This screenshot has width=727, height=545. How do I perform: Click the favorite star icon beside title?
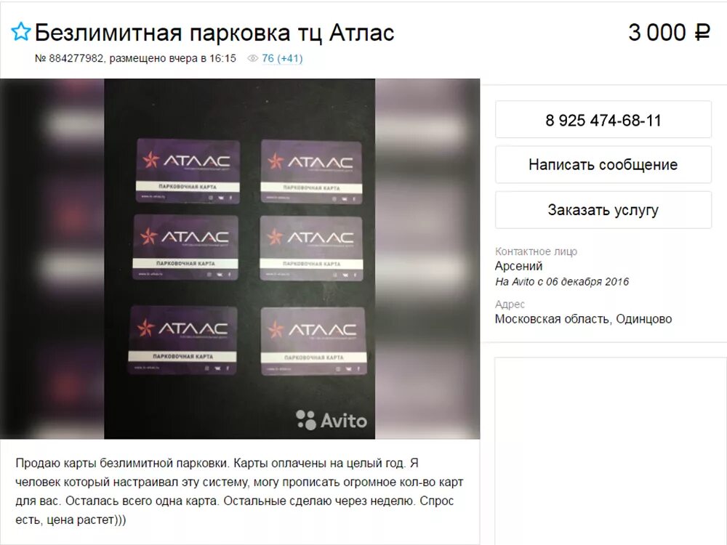21,32
